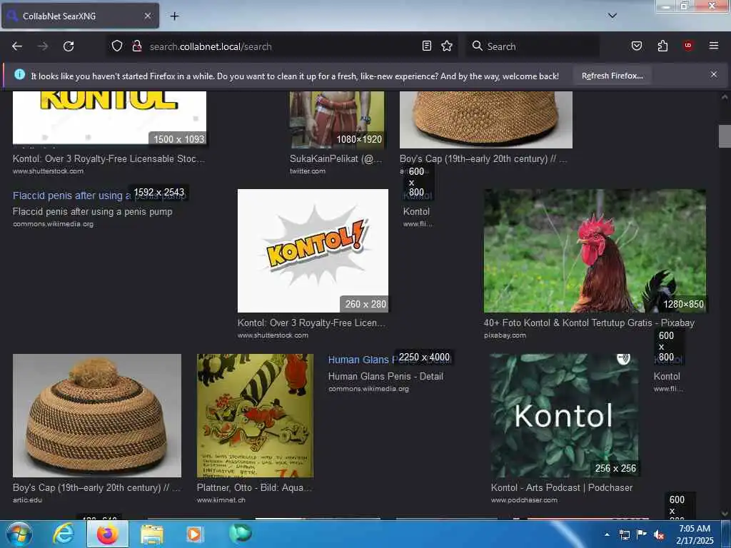Close the CollabNet SearXNG tab
731x548 pixels.
(147, 16)
